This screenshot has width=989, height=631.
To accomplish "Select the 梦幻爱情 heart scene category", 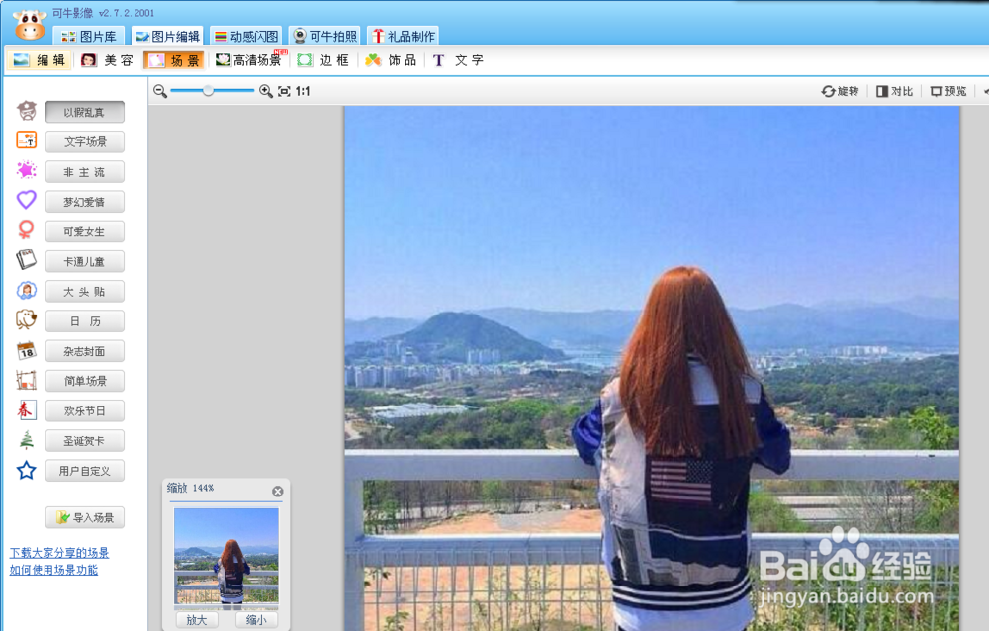I will 85,202.
